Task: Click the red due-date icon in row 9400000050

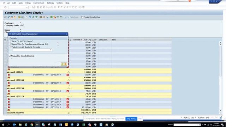Action: [x=67, y=99]
